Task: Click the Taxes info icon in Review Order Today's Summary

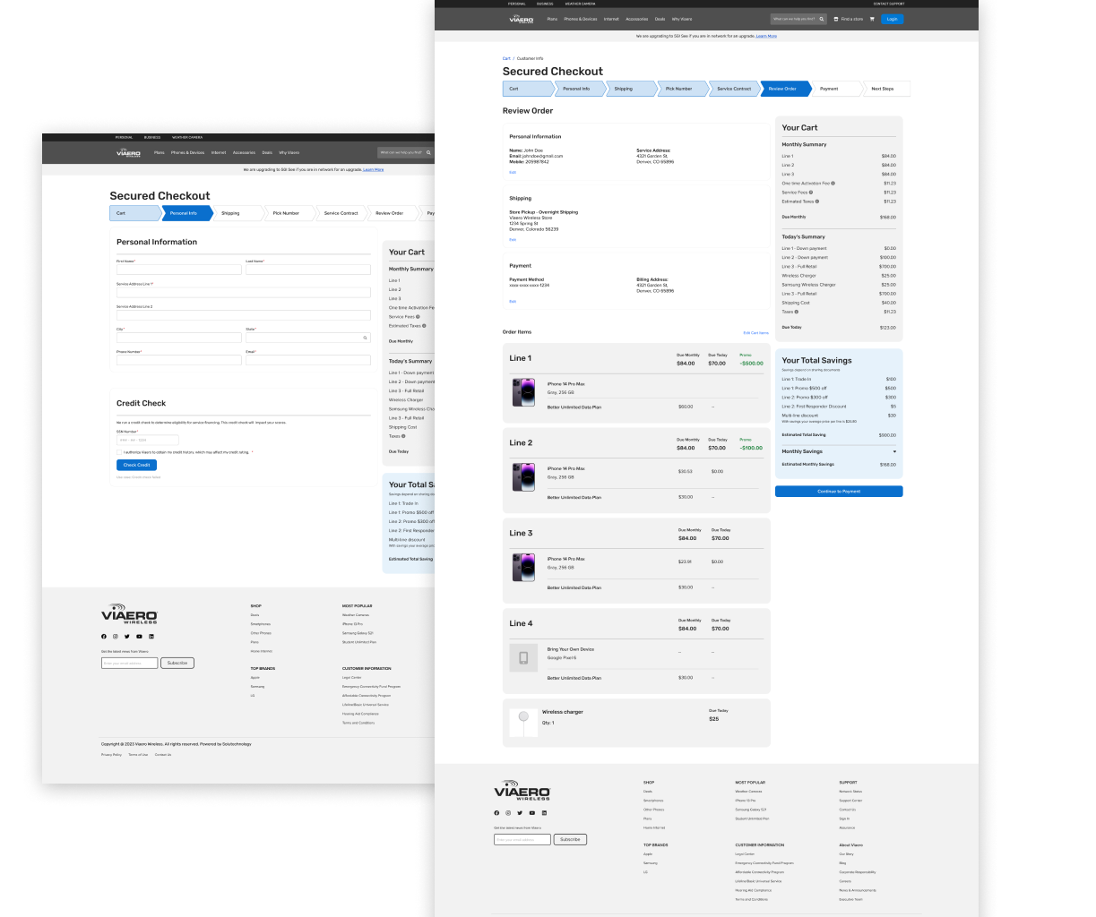Action: point(797,312)
